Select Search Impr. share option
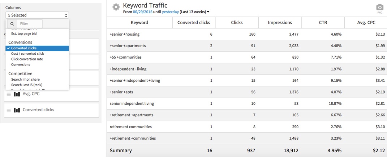 (25, 79)
